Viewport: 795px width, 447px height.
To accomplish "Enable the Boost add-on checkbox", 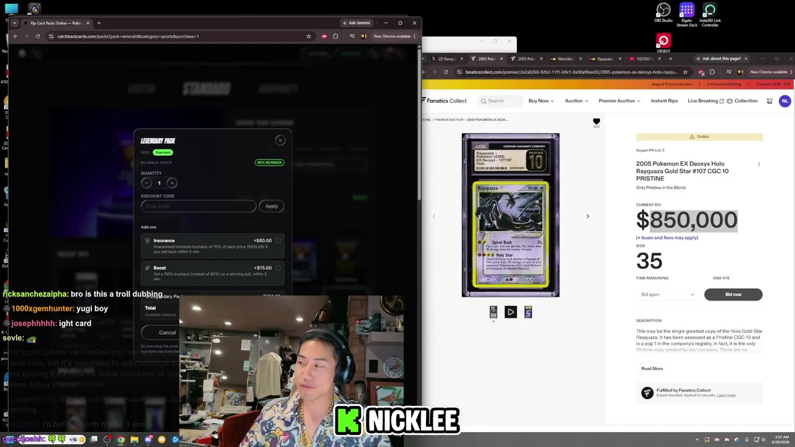I will (278, 268).
